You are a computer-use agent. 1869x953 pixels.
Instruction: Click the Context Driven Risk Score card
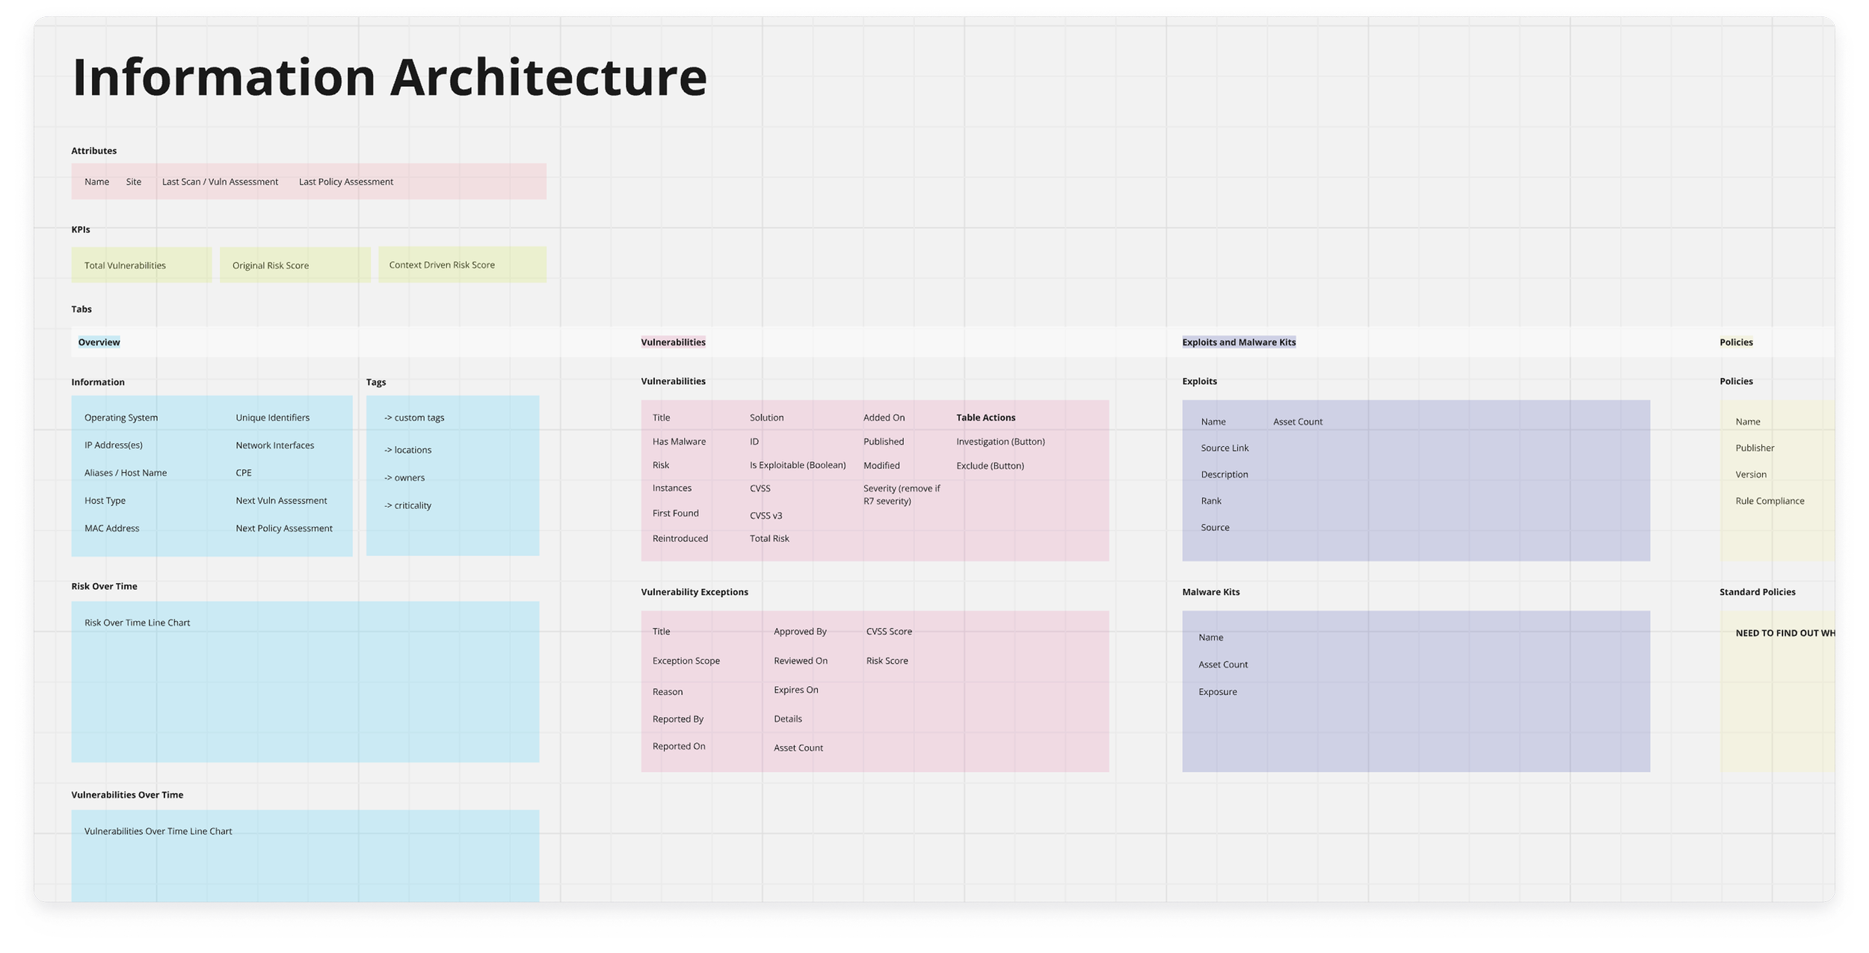(461, 265)
